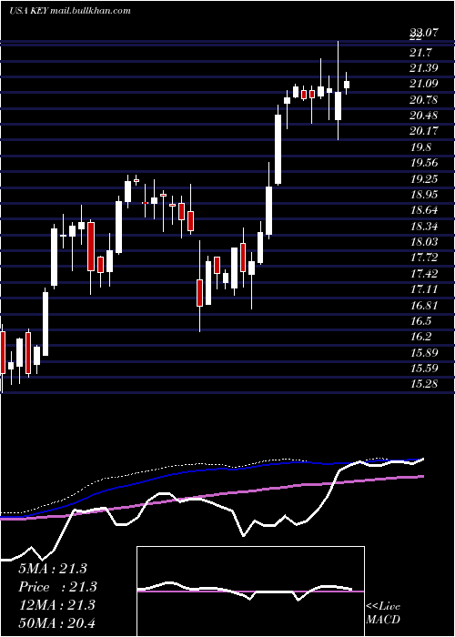
Task: Click the '50MA : 20.4' readout
Action: point(56,622)
